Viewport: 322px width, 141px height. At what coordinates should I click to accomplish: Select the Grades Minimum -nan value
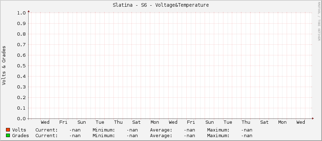coord(132,135)
